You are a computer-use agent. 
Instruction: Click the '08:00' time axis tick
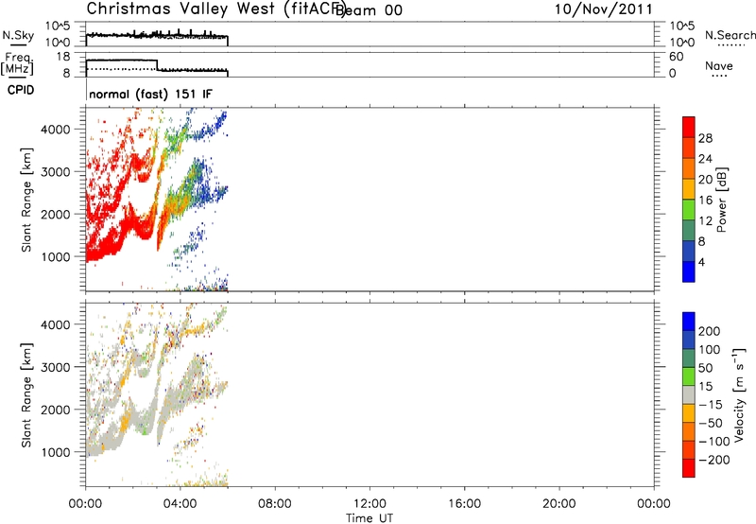[x=275, y=504]
